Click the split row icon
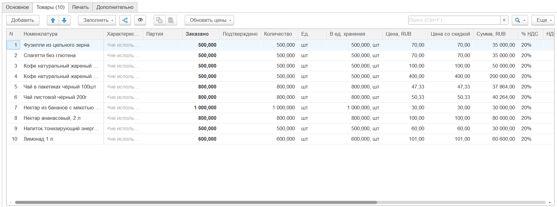 (125, 20)
